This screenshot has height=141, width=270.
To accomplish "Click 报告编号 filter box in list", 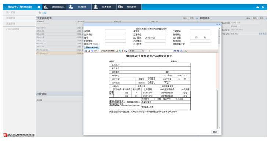I will tap(43, 25).
